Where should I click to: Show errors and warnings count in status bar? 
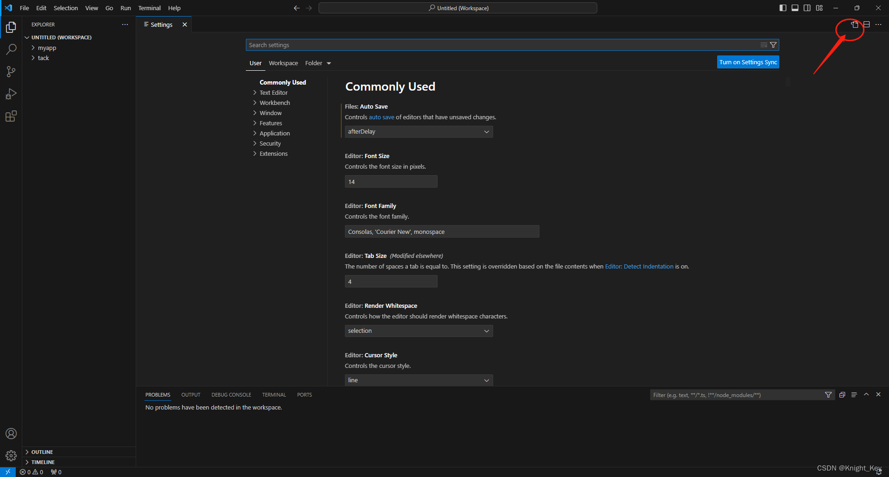(x=31, y=472)
